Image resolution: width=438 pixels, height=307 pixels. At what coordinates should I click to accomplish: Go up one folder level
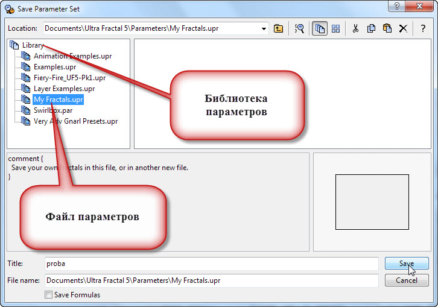[278, 28]
